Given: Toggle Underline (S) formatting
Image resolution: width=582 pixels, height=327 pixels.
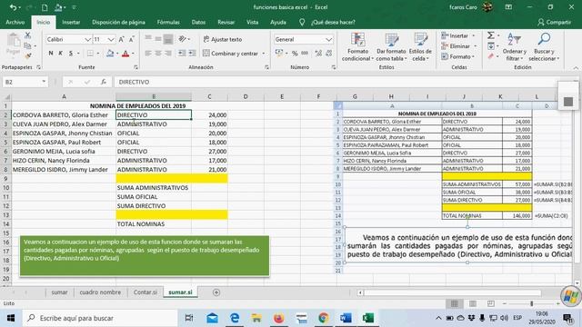Looking at the screenshot, I should pyautogui.click(x=71, y=54).
